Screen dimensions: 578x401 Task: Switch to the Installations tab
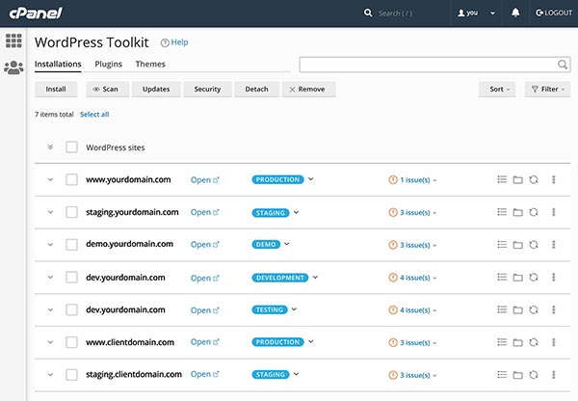point(58,65)
